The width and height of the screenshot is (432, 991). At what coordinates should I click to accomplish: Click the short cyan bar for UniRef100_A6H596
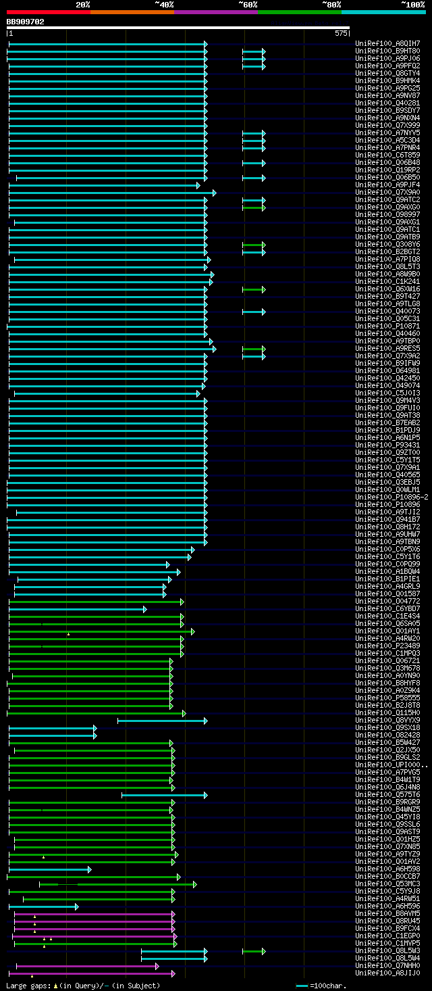click(x=44, y=907)
